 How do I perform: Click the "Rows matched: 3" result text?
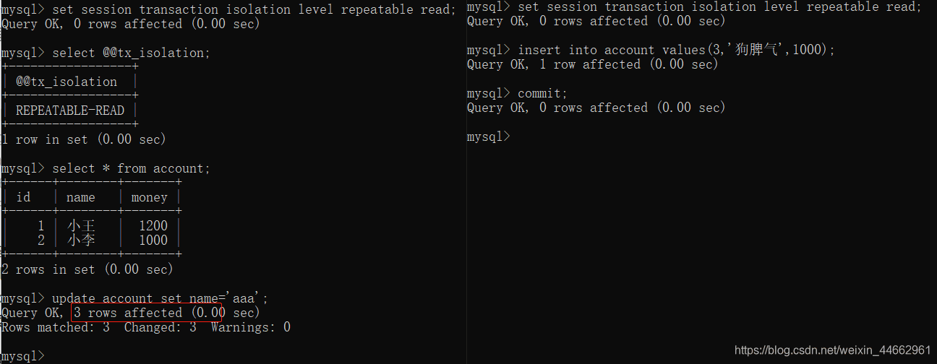56,327
